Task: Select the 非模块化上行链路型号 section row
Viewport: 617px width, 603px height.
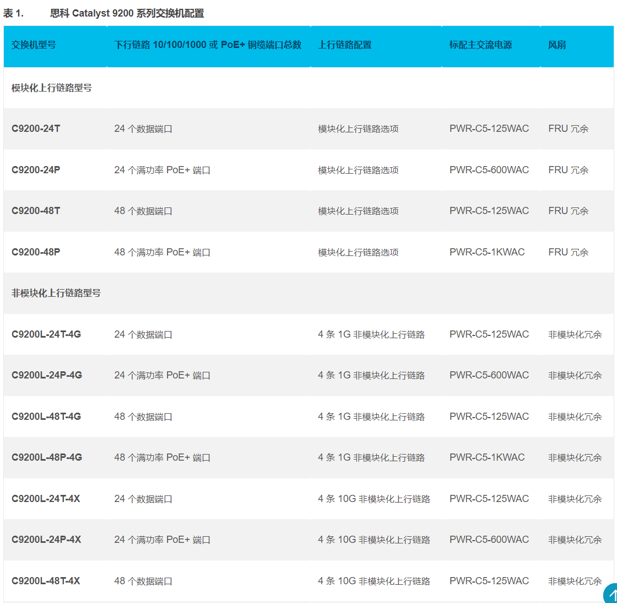Action: click(308, 293)
